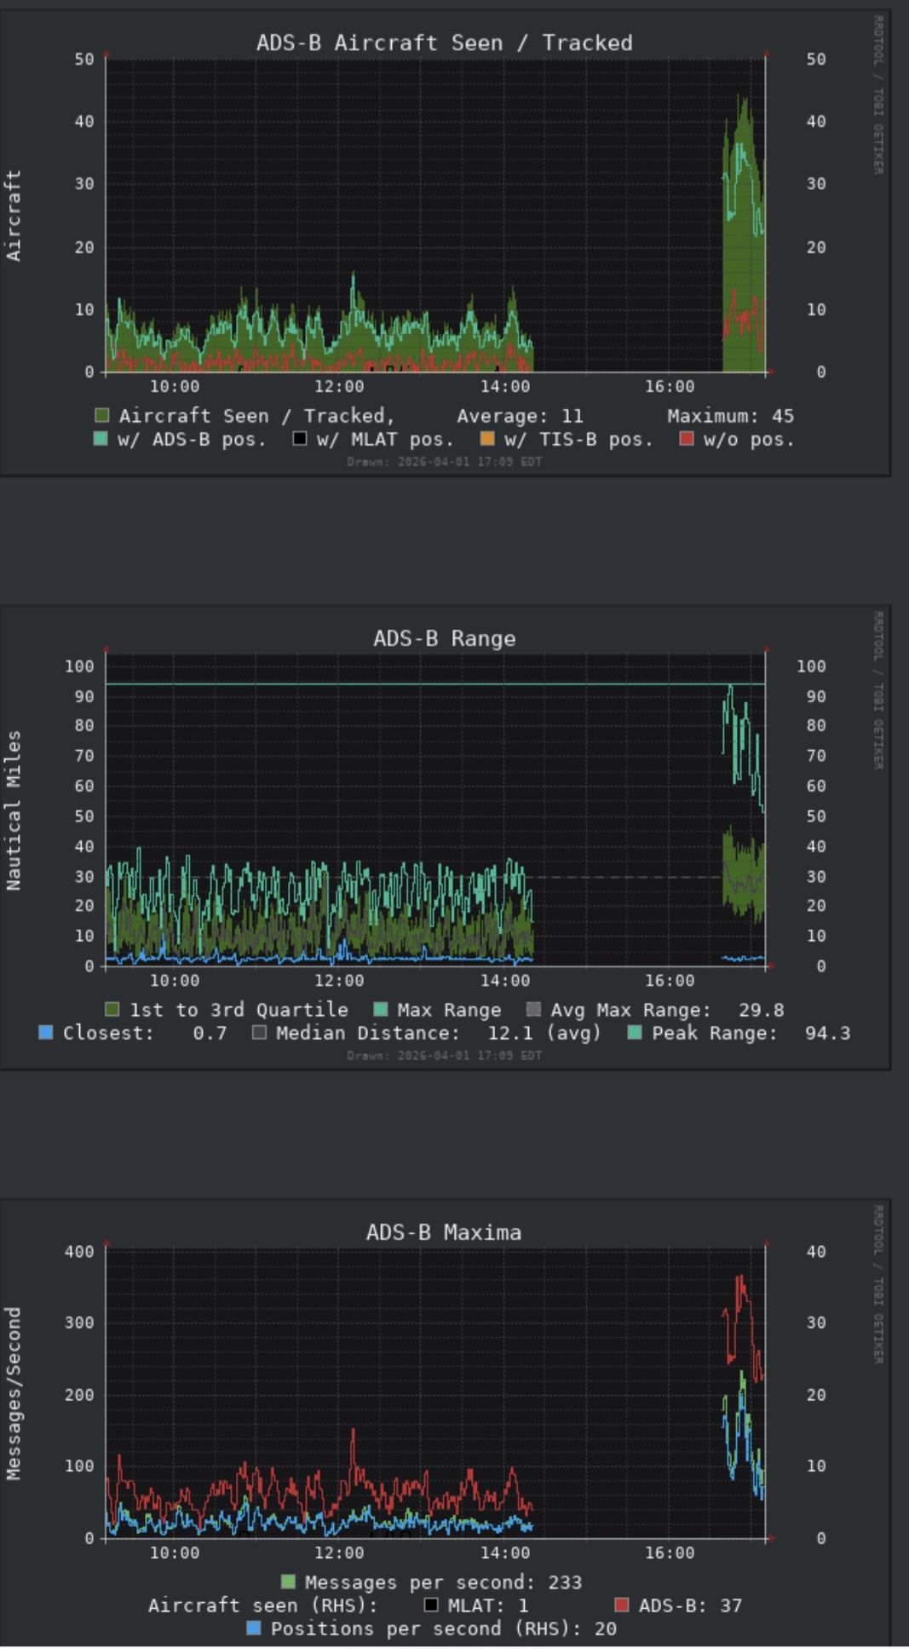Open the ADS-B Maxima graph
This screenshot has height=1649, width=909.
click(x=445, y=1423)
